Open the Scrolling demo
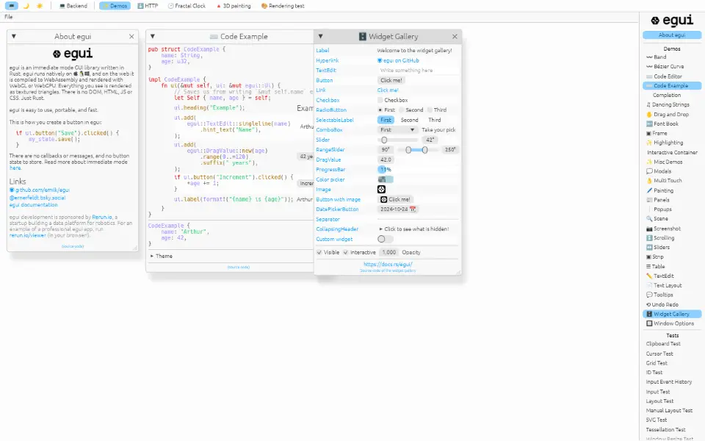 tap(660, 238)
